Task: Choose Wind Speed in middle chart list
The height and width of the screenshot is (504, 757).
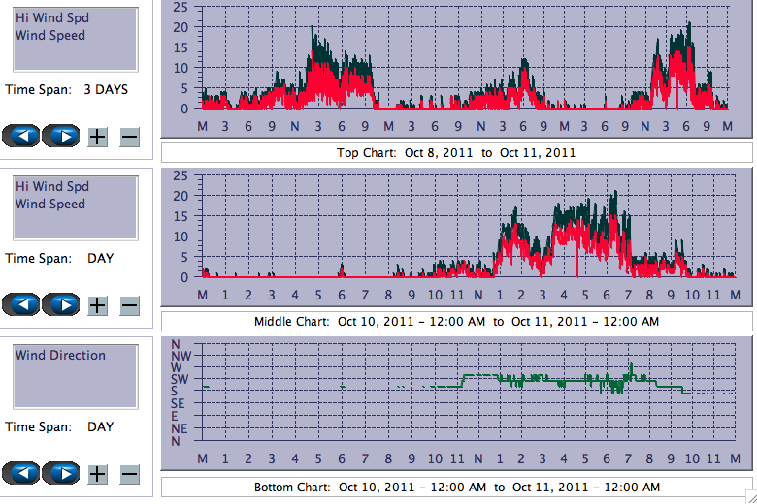Action: tap(50, 204)
